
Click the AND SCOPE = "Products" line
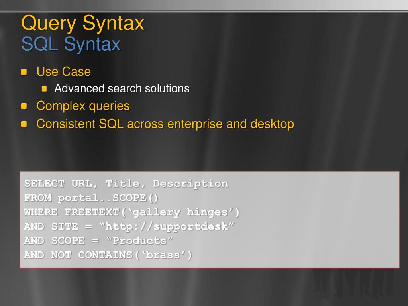point(98,241)
